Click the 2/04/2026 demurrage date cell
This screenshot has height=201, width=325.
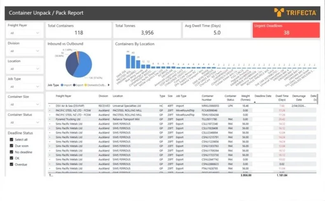pyautogui.click(x=299, y=106)
